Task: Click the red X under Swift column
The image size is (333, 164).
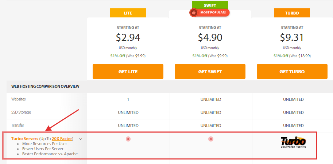Action: tap(211, 139)
